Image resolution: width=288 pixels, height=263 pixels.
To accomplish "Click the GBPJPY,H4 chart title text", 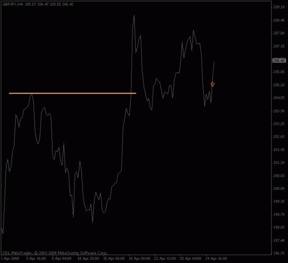I will tap(13, 4).
